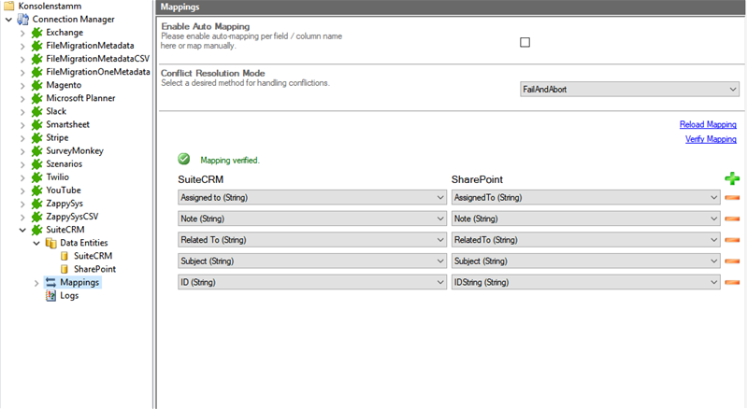Enable the Auto Mapping checkbox
Screen dimensions: 748x409
[x=525, y=42]
